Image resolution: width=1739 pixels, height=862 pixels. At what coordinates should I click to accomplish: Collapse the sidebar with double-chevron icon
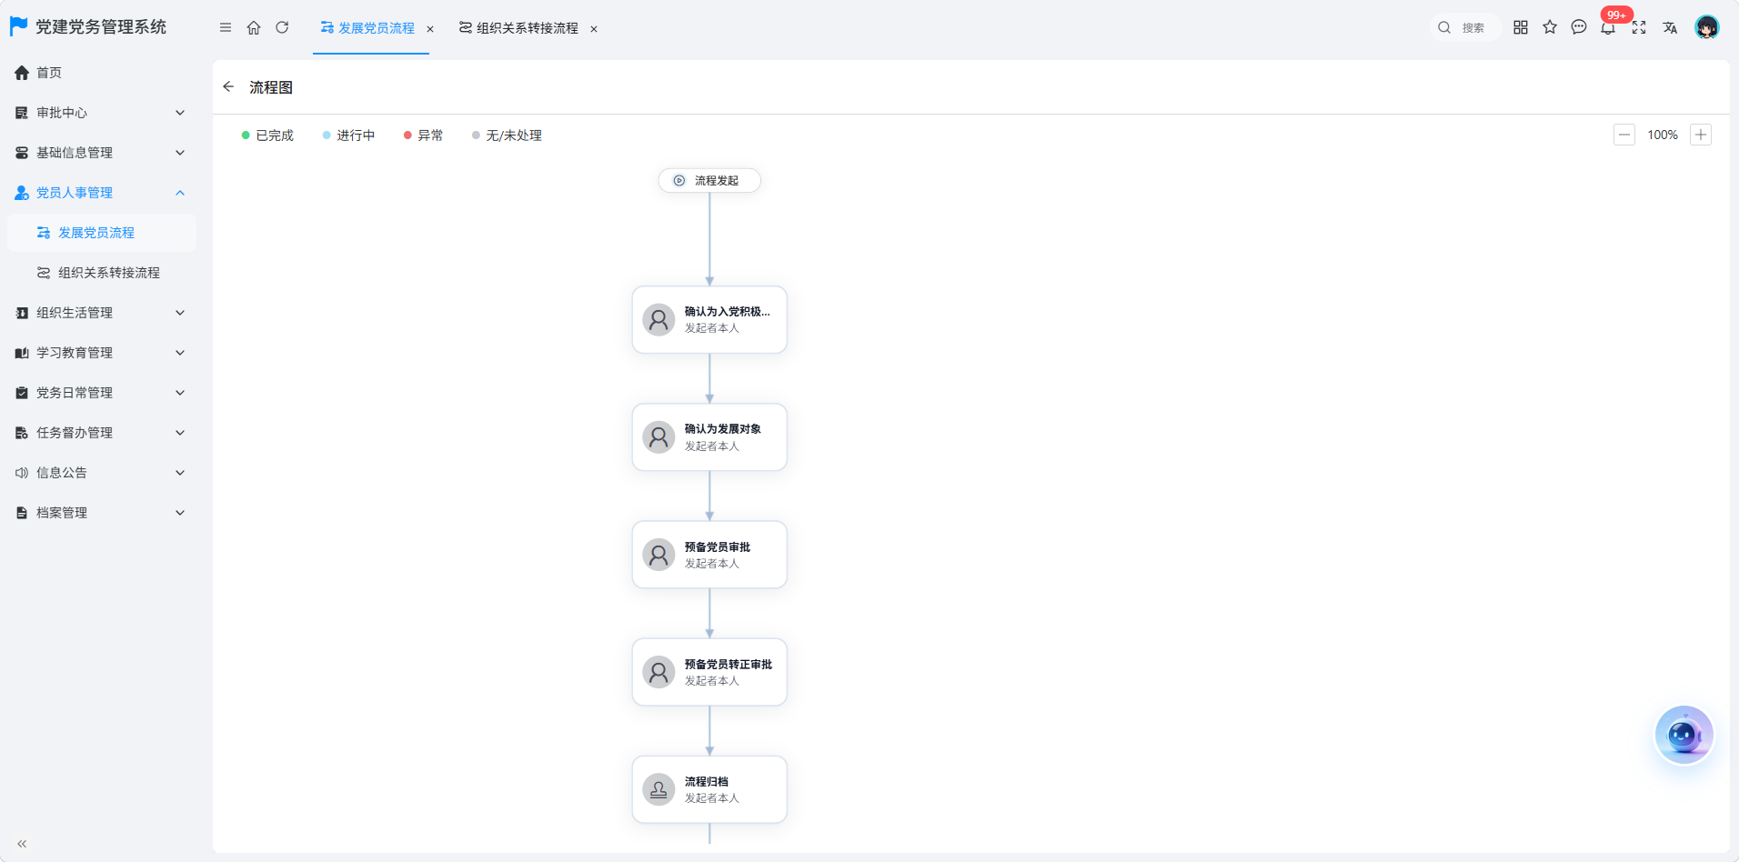(x=22, y=844)
